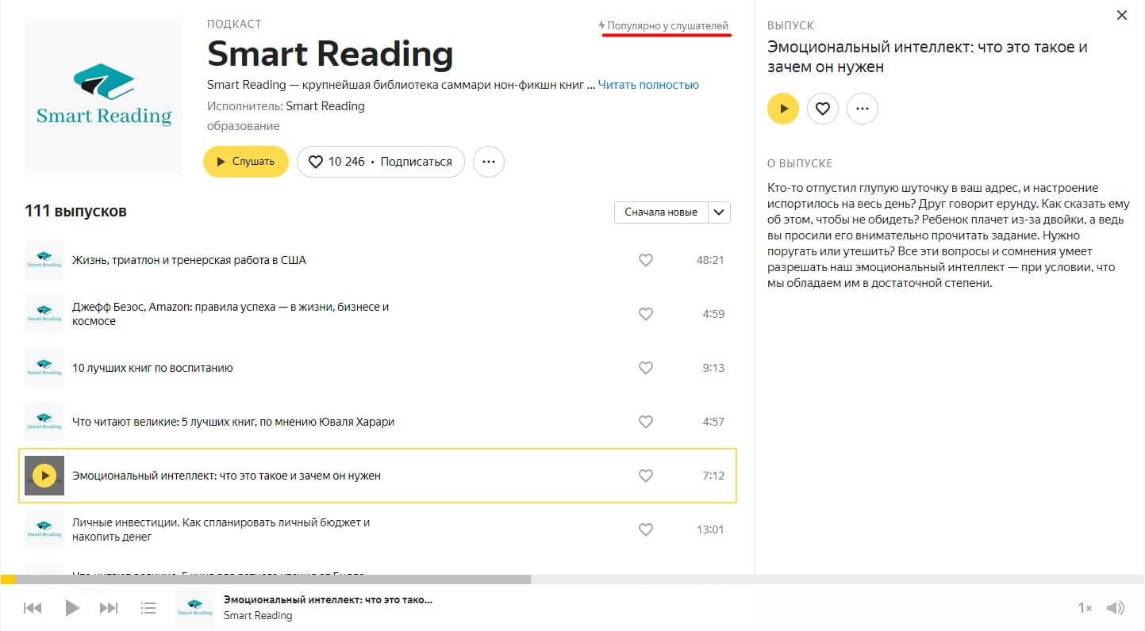This screenshot has width=1145, height=631.
Task: Skip to previous track in the player
Action: 33,608
